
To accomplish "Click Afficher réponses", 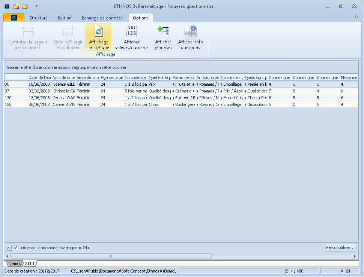I will [x=163, y=37].
